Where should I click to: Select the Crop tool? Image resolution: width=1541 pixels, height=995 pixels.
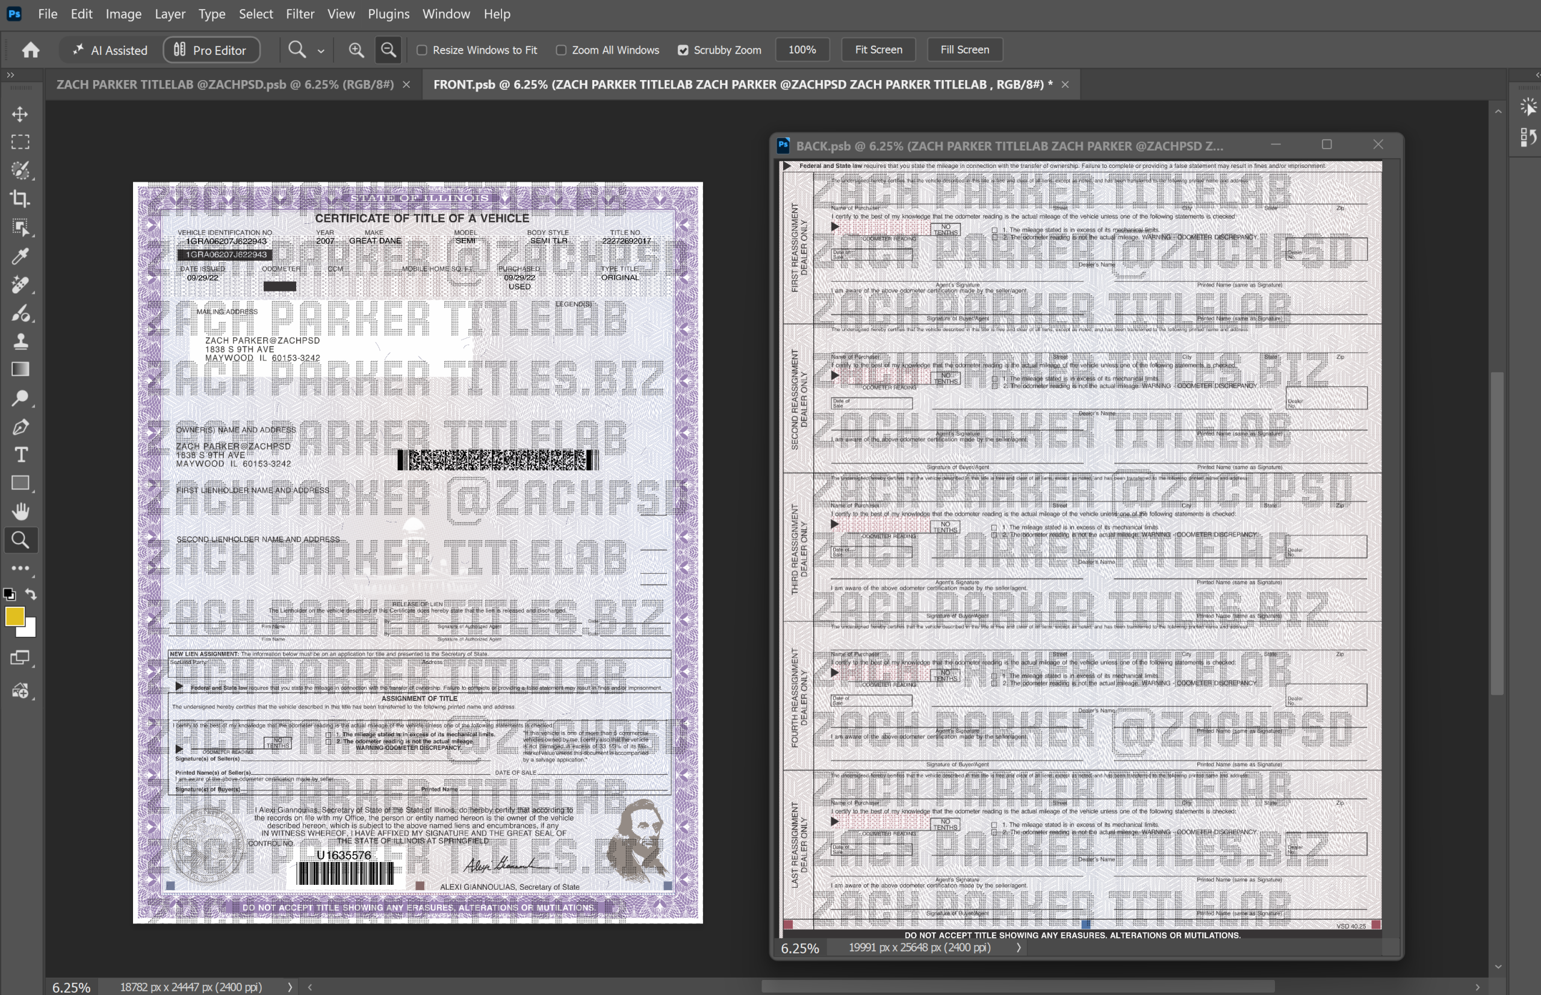[20, 199]
